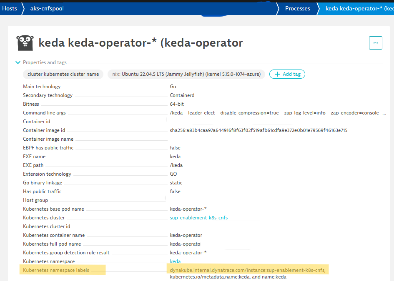Click the highlighted yellow label value bar
Screen dimensions: 394x281
click(249, 270)
